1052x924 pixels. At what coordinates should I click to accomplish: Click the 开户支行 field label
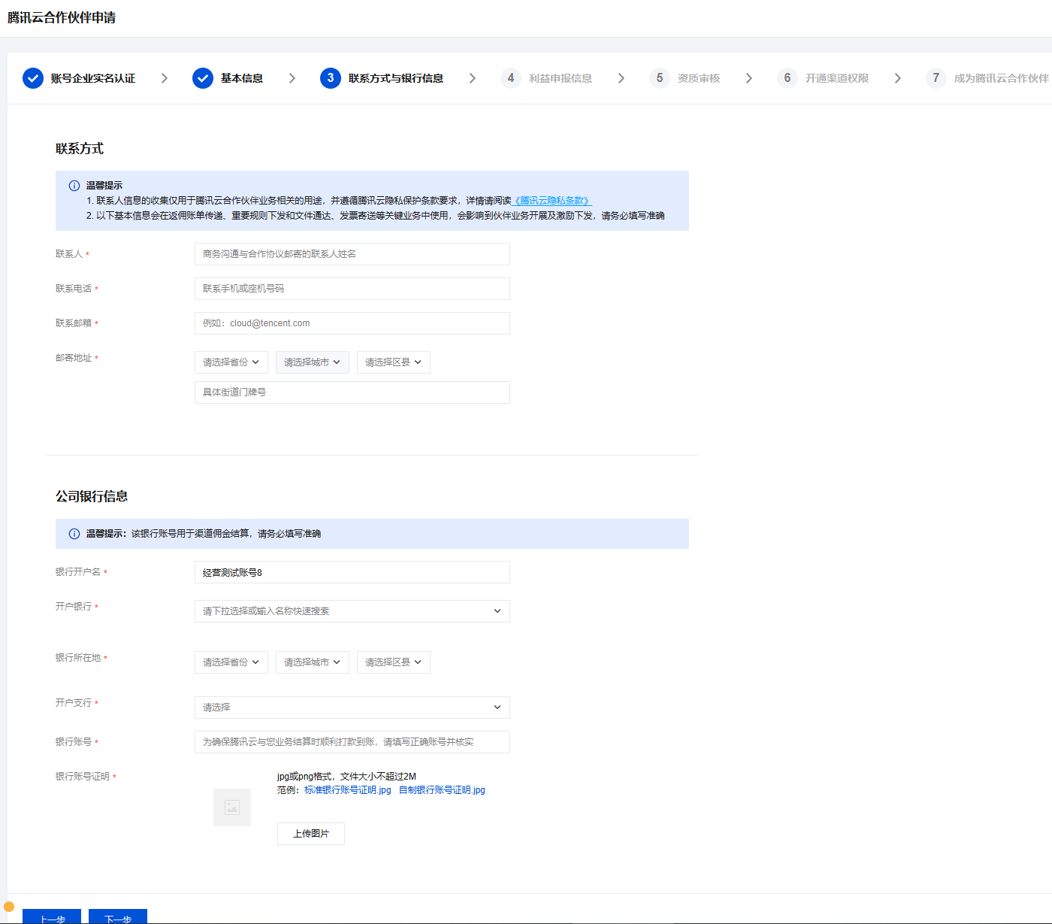(x=74, y=703)
